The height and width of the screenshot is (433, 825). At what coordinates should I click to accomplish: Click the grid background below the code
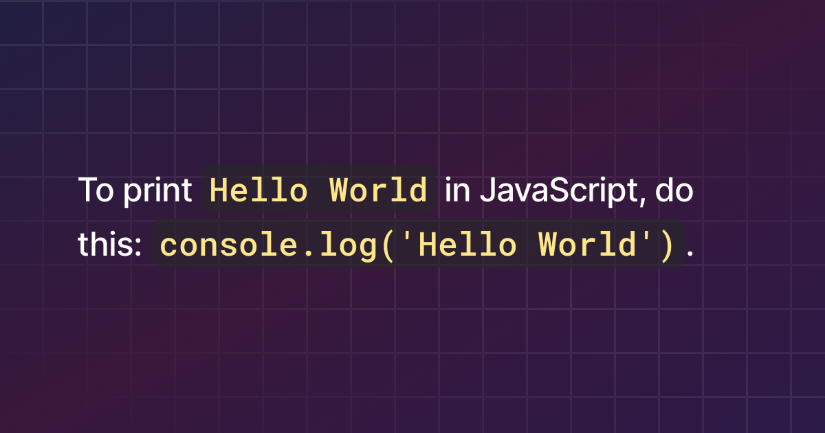click(412, 344)
